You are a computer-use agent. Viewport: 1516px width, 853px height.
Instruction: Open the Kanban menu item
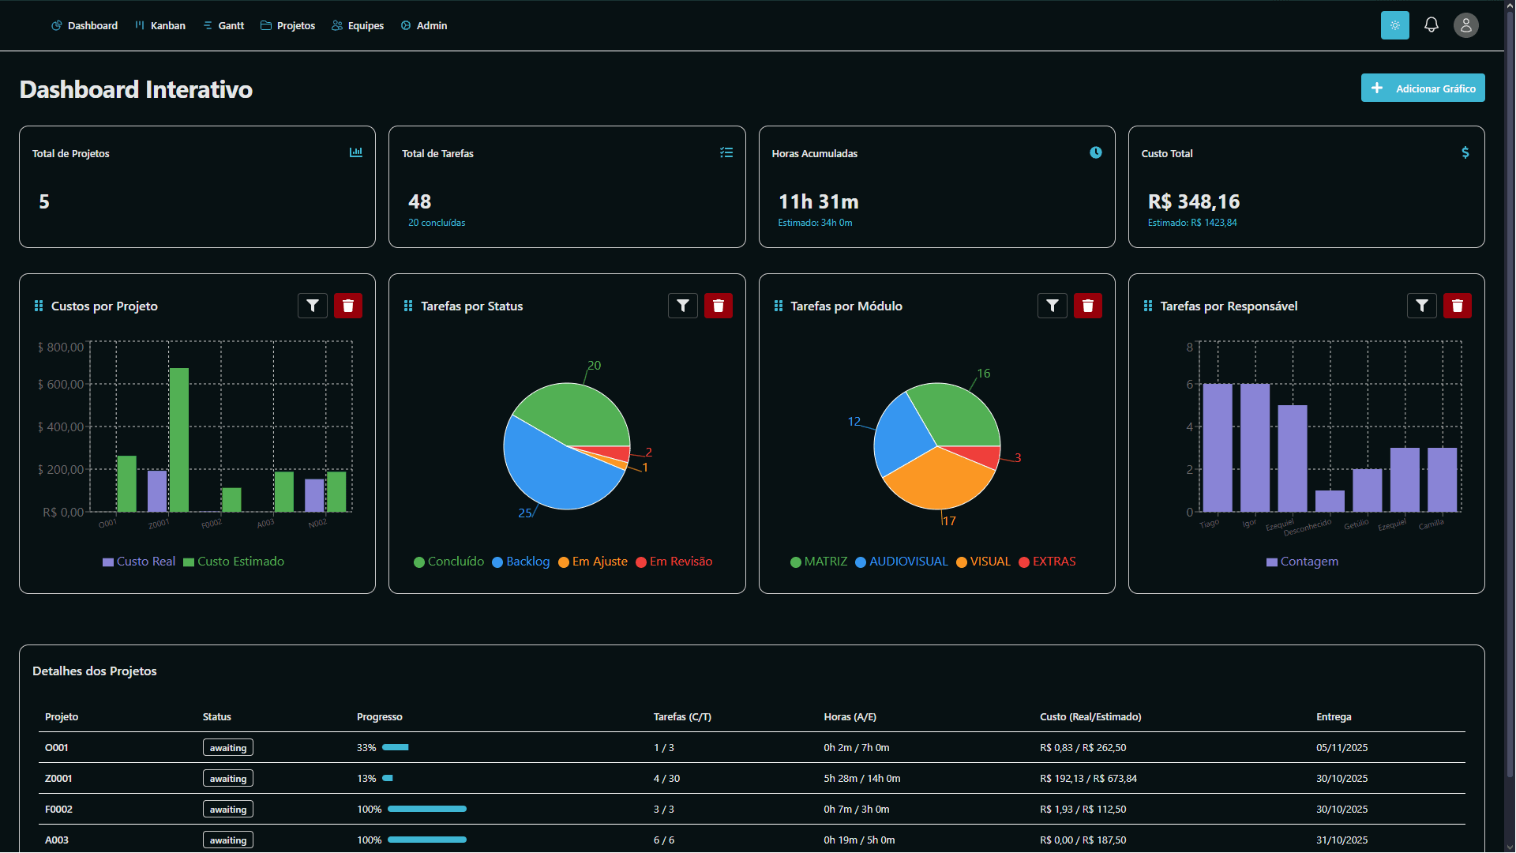[160, 25]
